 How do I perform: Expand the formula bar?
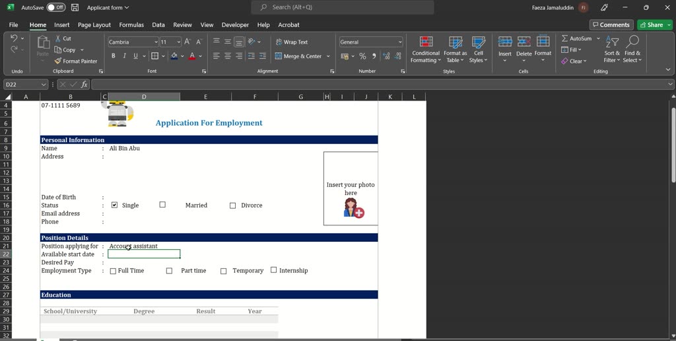click(x=670, y=85)
